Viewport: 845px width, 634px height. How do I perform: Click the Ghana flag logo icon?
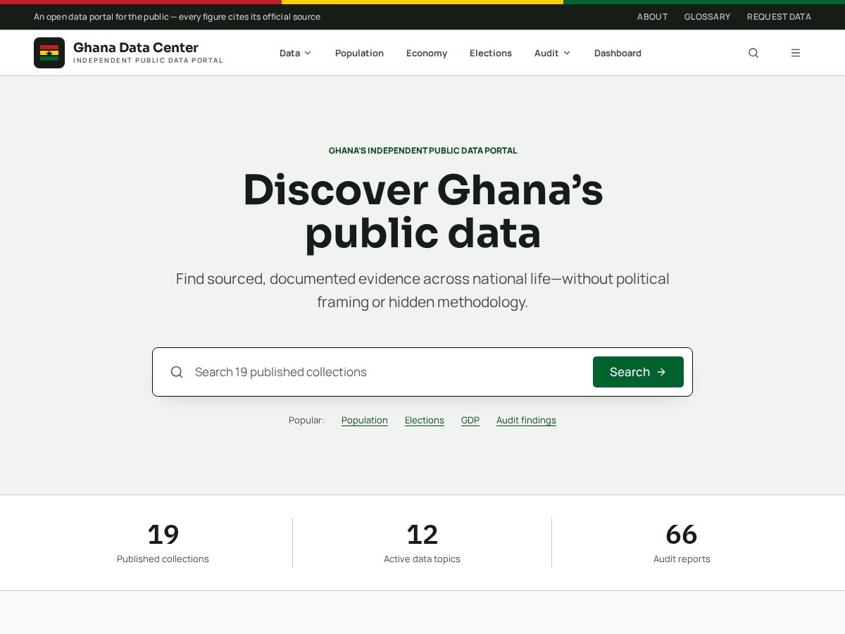49,53
